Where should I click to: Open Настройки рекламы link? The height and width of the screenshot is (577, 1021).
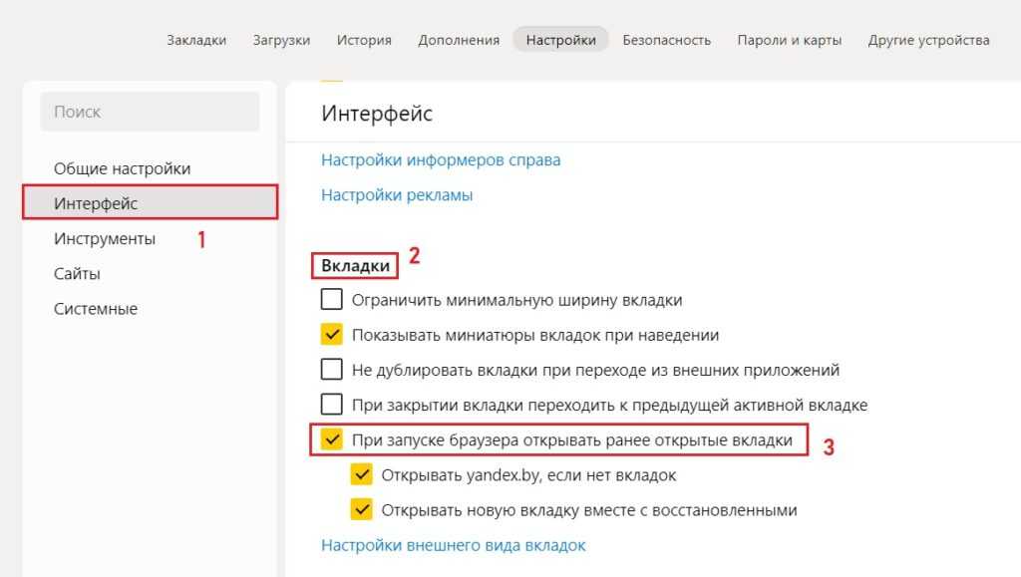(x=397, y=195)
